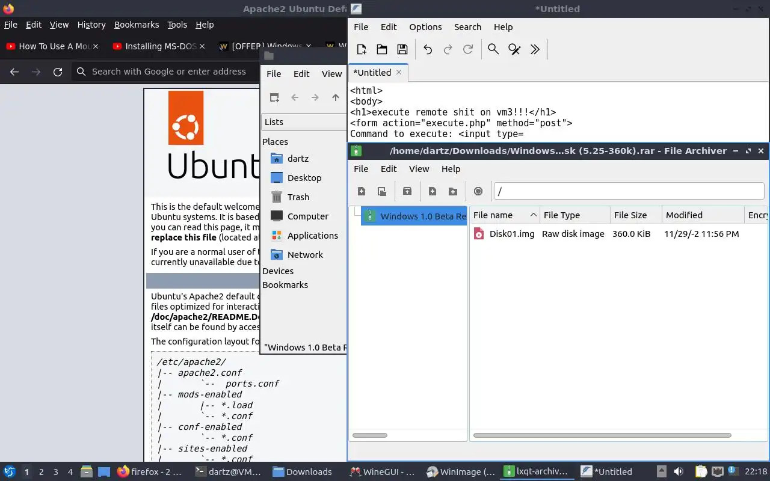Click Open file icon in text editor
Screen dimensions: 770x481
coord(382,49)
